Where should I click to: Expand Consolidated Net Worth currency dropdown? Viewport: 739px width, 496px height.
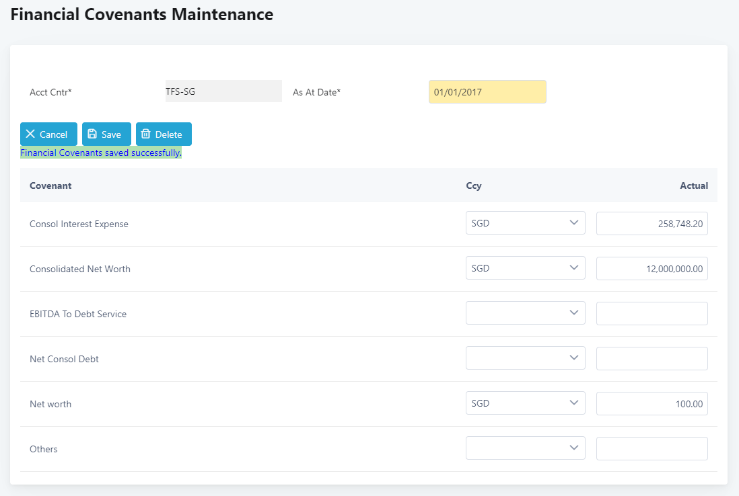(x=525, y=268)
